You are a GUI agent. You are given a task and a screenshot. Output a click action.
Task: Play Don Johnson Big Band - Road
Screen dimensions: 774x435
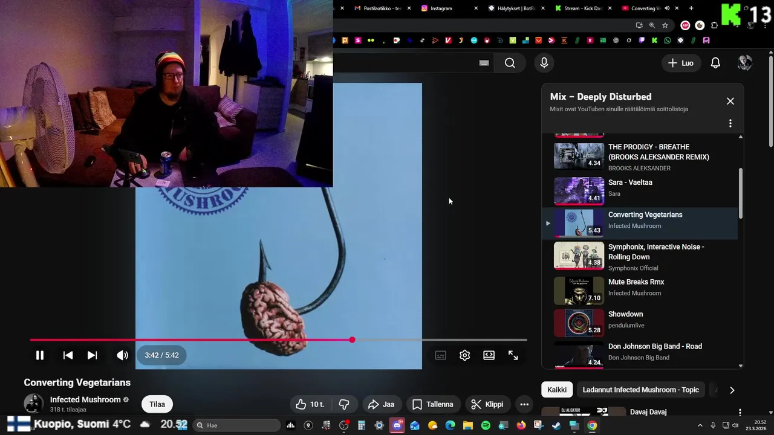[x=641, y=353]
